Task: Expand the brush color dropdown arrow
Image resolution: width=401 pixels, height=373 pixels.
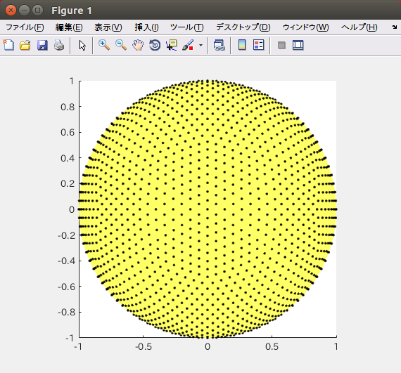Action: coord(200,46)
